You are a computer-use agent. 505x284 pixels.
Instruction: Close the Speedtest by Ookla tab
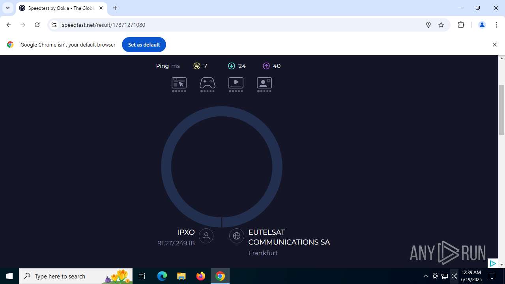point(101,8)
